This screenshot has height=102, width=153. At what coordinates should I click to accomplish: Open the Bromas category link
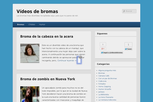click(101, 73)
